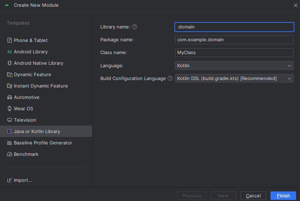300x201 pixels.
Task: Click the Package name: label
Action: pyautogui.click(x=117, y=40)
